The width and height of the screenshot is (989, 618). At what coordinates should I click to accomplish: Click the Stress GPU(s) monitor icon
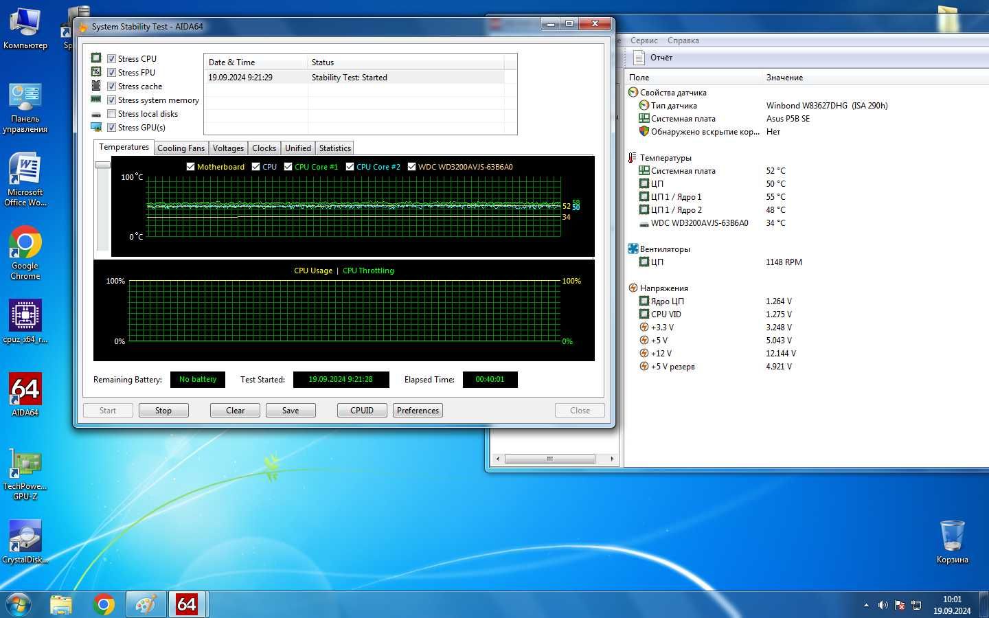point(96,127)
